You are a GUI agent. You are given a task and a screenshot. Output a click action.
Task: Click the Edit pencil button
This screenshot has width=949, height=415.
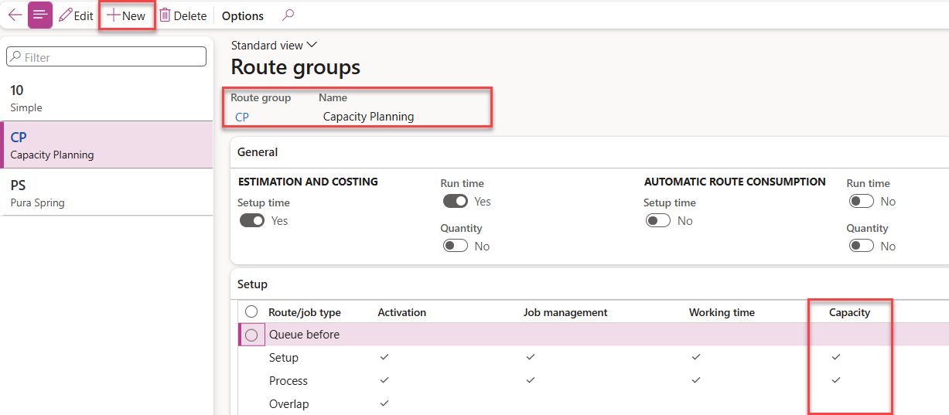coord(76,15)
